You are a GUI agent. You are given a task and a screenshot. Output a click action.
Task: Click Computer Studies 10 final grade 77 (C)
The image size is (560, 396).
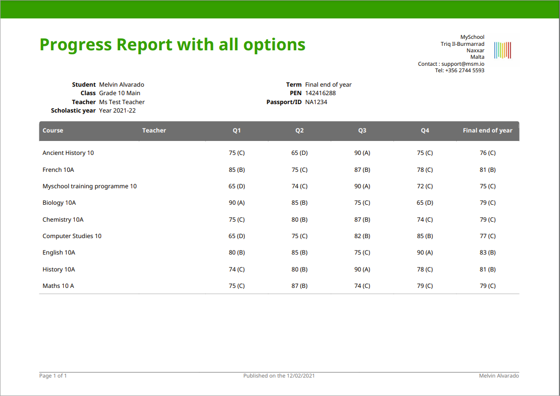tap(488, 236)
